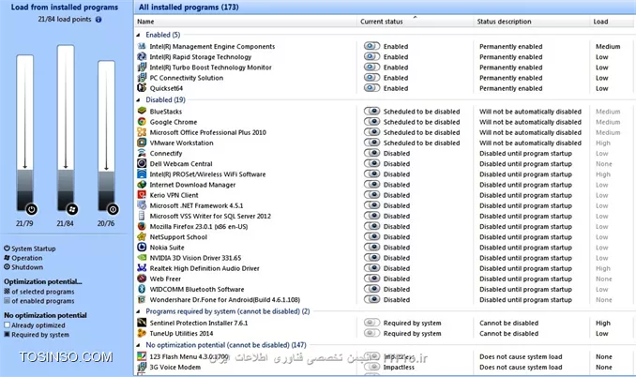Click the shutdown icon under third bar
Screen dimensions: 636x377
113,209
